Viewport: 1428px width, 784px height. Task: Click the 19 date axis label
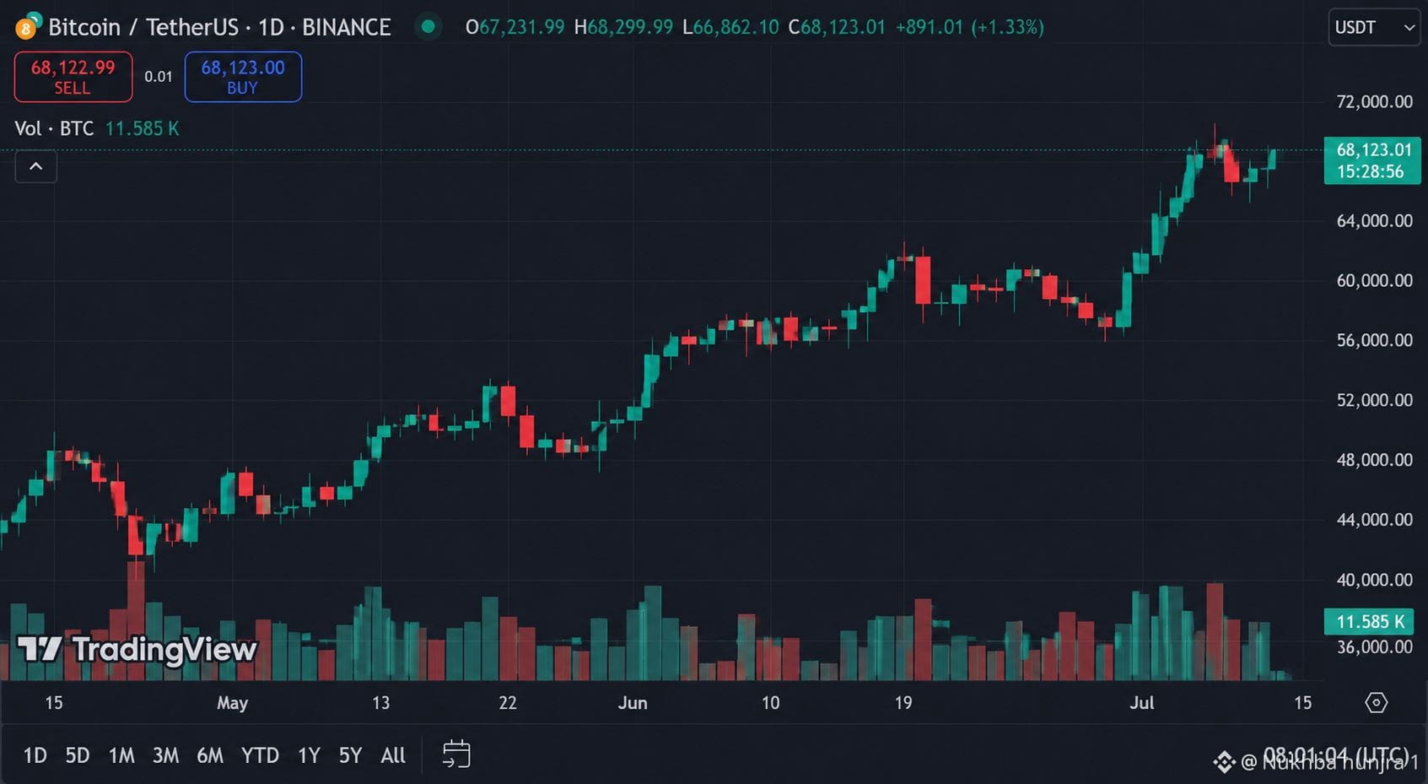click(903, 703)
